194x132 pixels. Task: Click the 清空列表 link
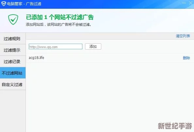(x=183, y=36)
